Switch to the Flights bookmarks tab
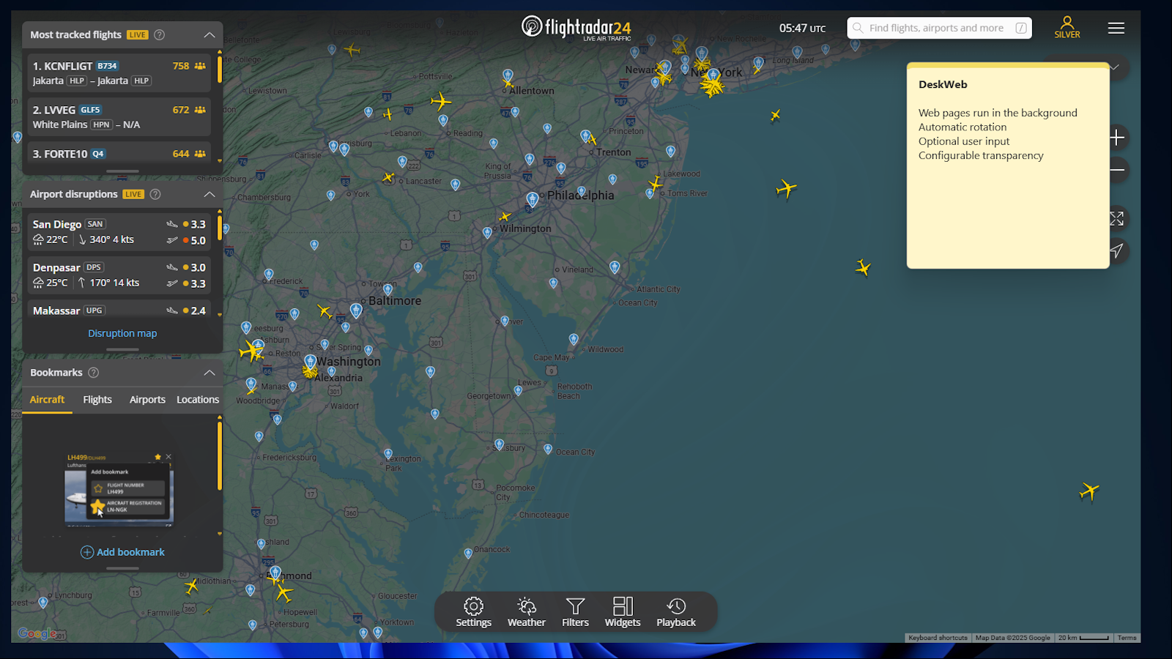The image size is (1172, 659). tap(97, 399)
